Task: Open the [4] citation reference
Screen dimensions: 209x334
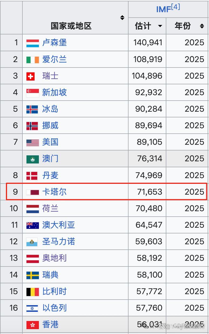Action: point(176,7)
